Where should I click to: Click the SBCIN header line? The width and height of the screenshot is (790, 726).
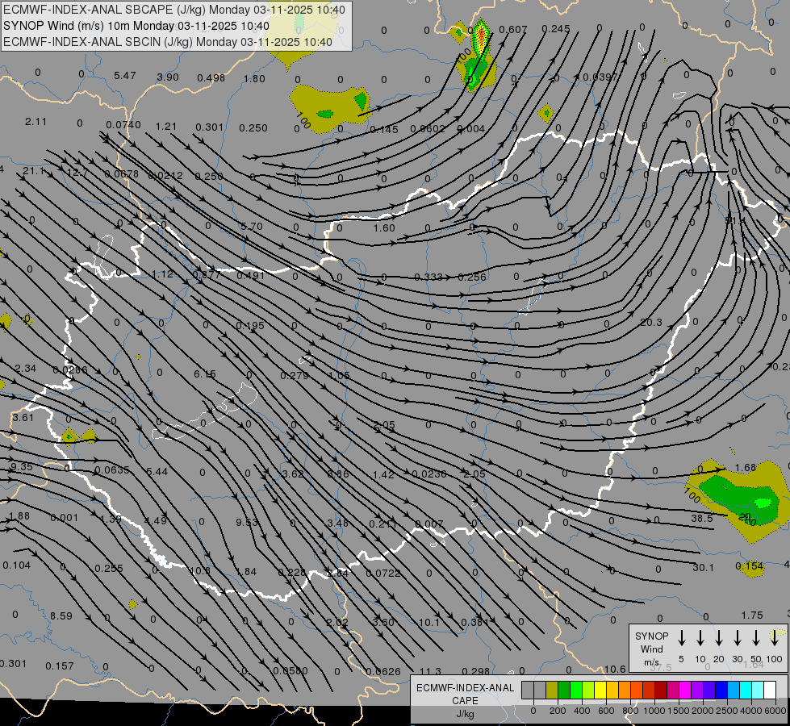[x=168, y=42]
